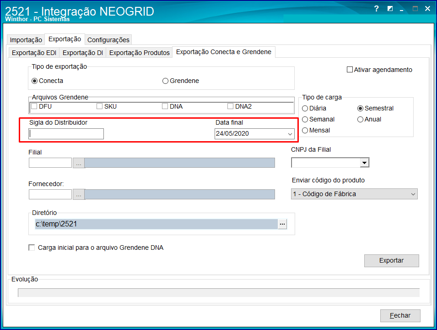This screenshot has height=330, width=437.
Task: Click the Filial lookup ellipsis button
Action: point(79,163)
